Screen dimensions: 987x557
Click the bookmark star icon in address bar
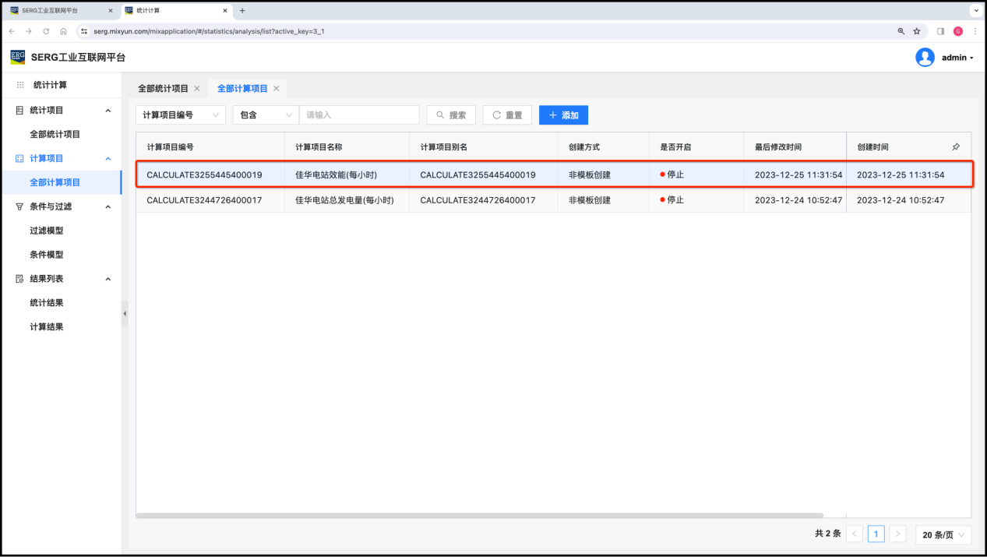[917, 31]
